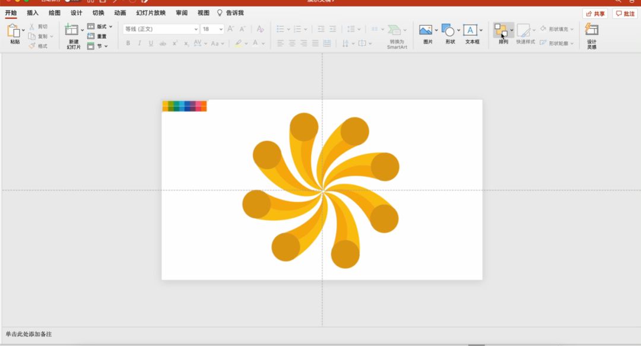Click the Paste (粘贴) icon
The width and height of the screenshot is (641, 346).
click(14, 31)
